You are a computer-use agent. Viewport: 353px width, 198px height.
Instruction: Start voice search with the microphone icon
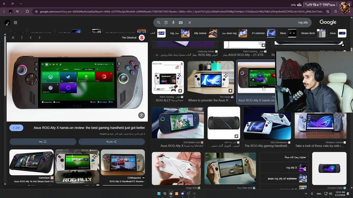coord(173,23)
